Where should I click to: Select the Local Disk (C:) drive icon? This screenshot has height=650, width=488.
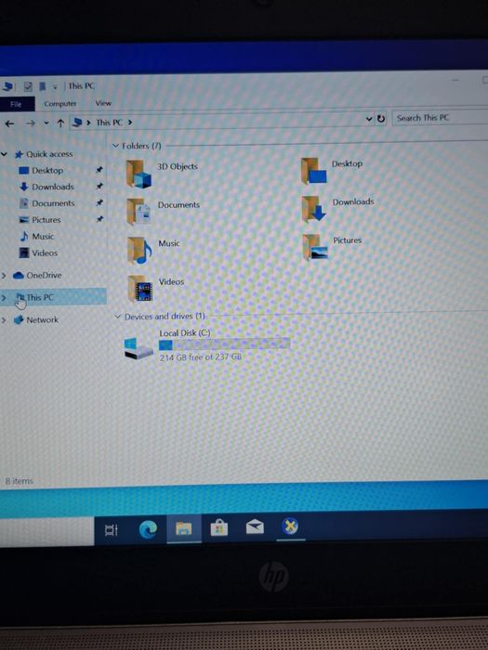[139, 347]
